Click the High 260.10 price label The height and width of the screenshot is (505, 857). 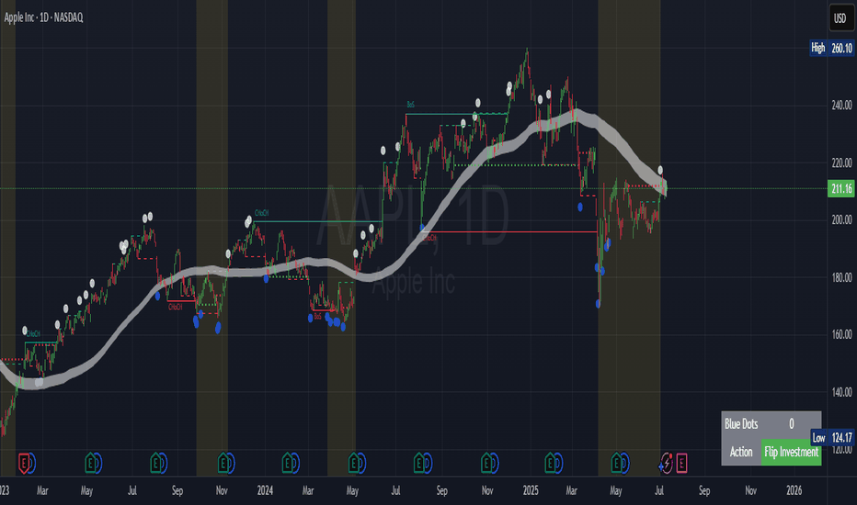pyautogui.click(x=831, y=48)
